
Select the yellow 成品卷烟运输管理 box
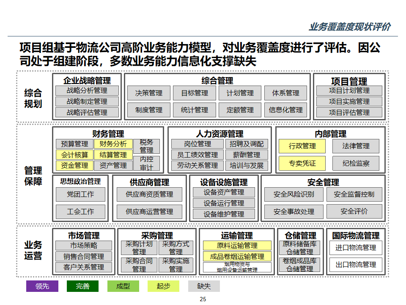pos(237,257)
